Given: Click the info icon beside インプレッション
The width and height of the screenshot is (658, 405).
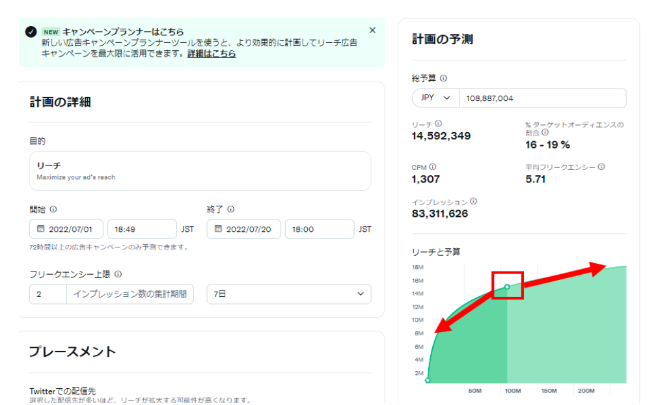Looking at the screenshot, I should [x=473, y=202].
